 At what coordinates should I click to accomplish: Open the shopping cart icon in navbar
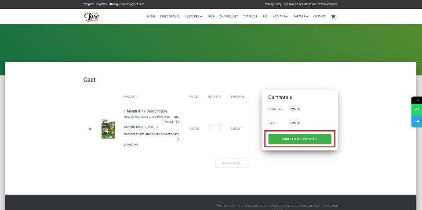[x=333, y=17]
